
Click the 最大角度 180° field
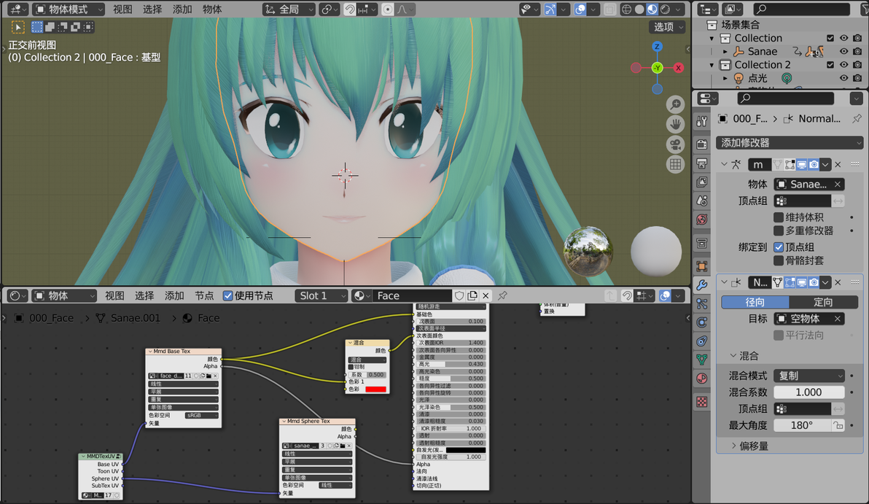coord(802,425)
